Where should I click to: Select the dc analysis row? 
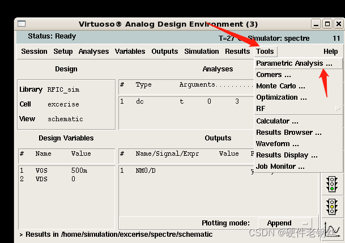(x=186, y=101)
